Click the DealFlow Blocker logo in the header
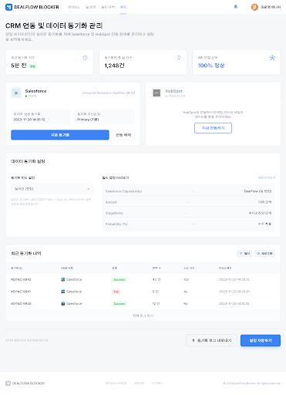The image size is (286, 395). click(x=32, y=7)
